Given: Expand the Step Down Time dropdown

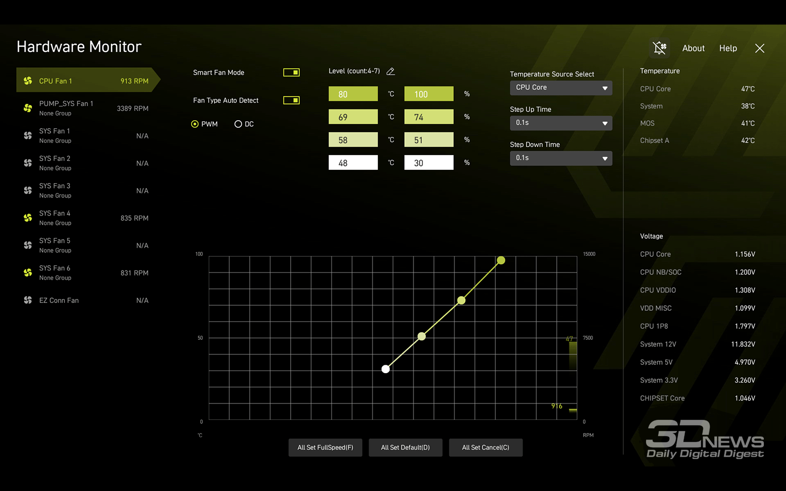Looking at the screenshot, I should tap(561, 158).
